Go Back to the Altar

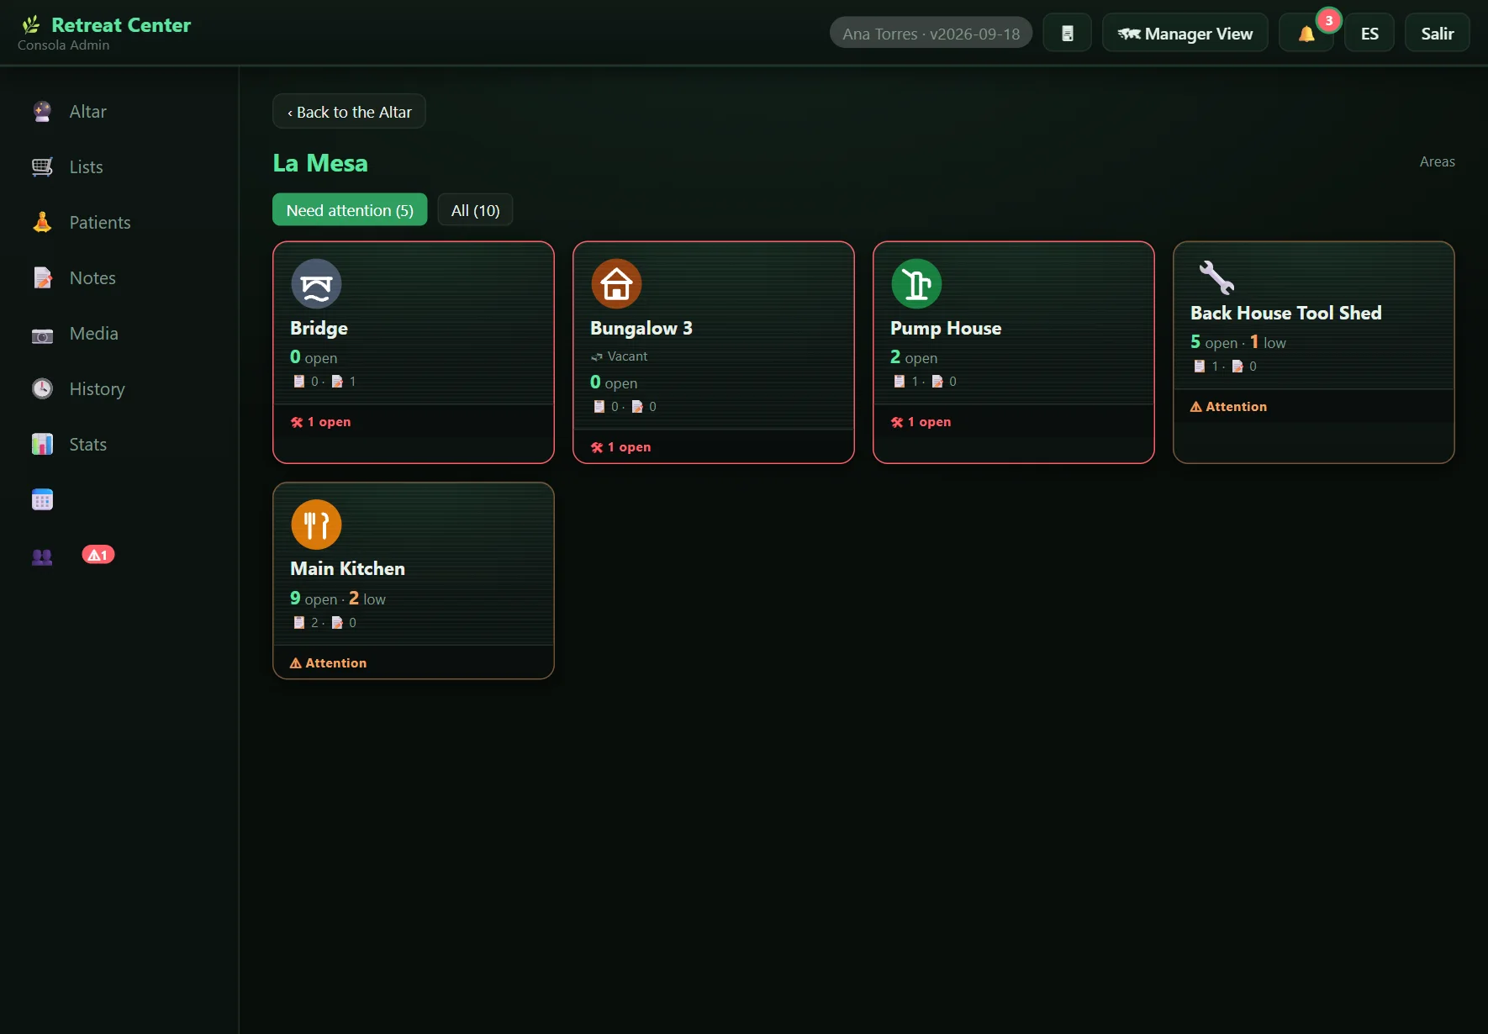coord(349,112)
